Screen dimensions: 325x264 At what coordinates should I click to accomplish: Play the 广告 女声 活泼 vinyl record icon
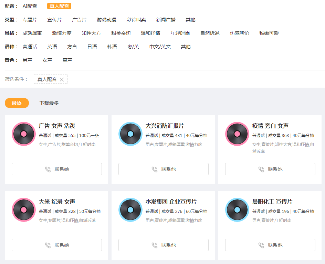coord(24,134)
